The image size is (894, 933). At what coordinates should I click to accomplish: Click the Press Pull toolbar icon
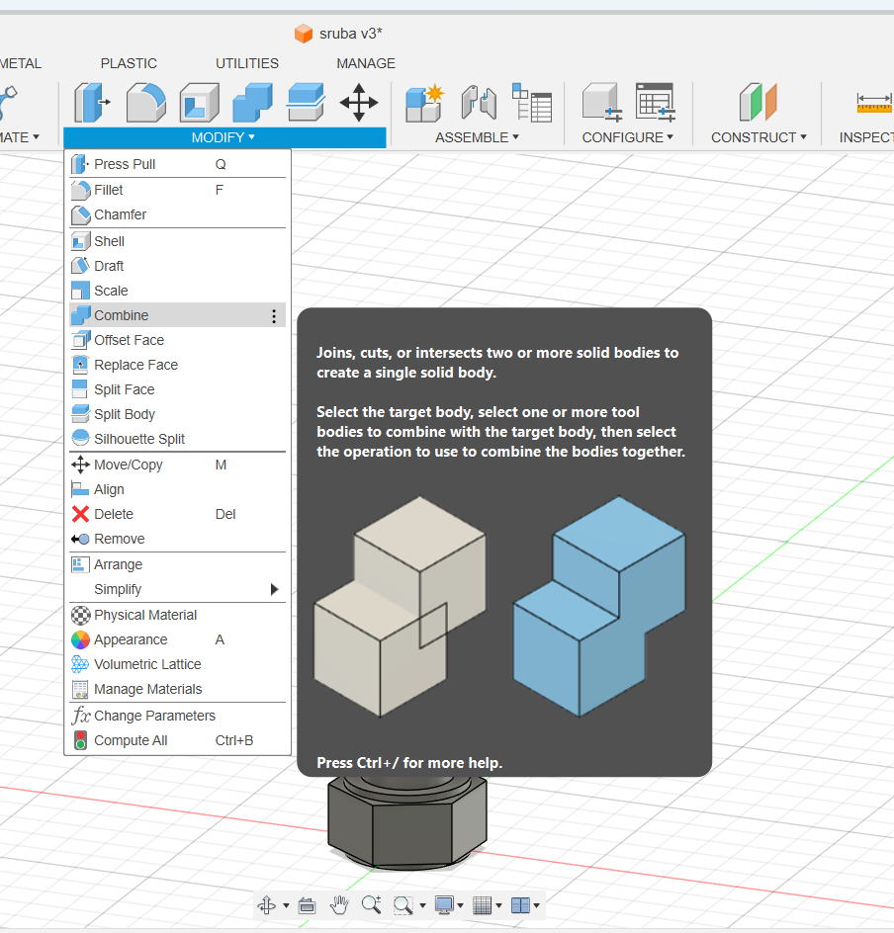point(92,103)
